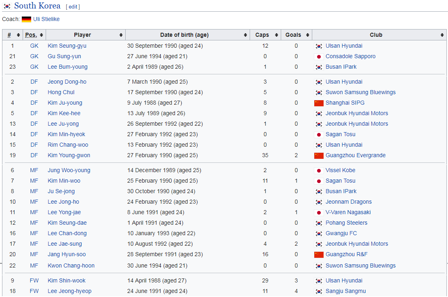The width and height of the screenshot is (448, 297).
Task: Sort table by Caps column arrows
Action: pos(277,35)
